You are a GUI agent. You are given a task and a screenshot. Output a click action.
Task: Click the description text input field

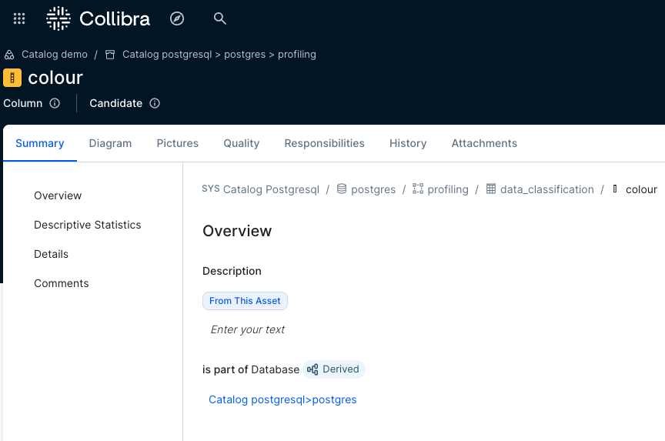coord(248,329)
